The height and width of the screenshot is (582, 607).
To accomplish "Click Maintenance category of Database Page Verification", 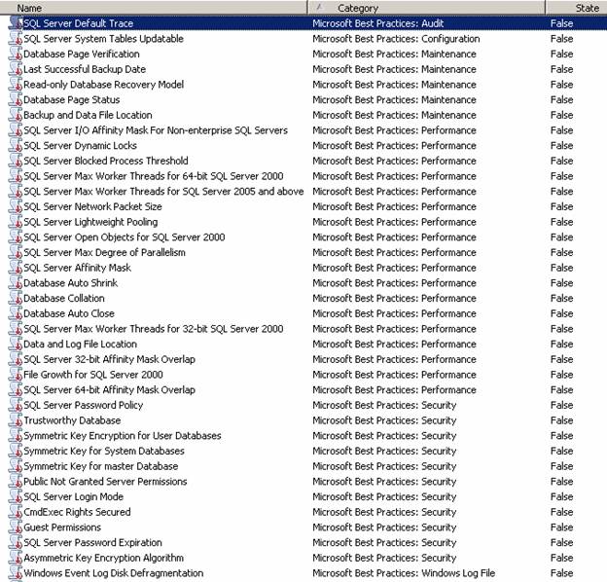I will 395,54.
